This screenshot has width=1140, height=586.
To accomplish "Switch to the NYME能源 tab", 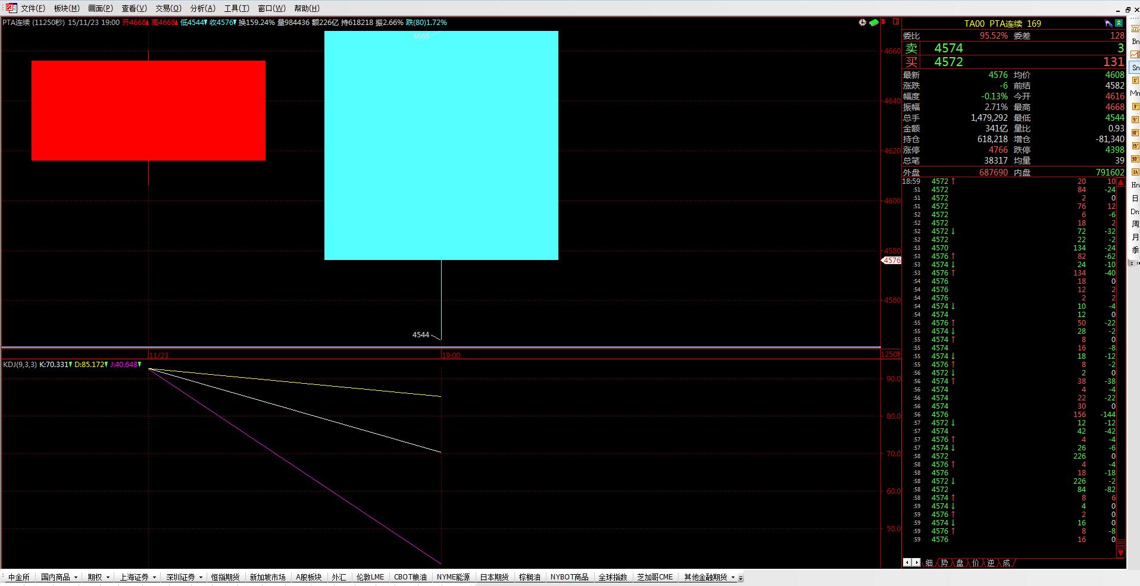I will (454, 577).
